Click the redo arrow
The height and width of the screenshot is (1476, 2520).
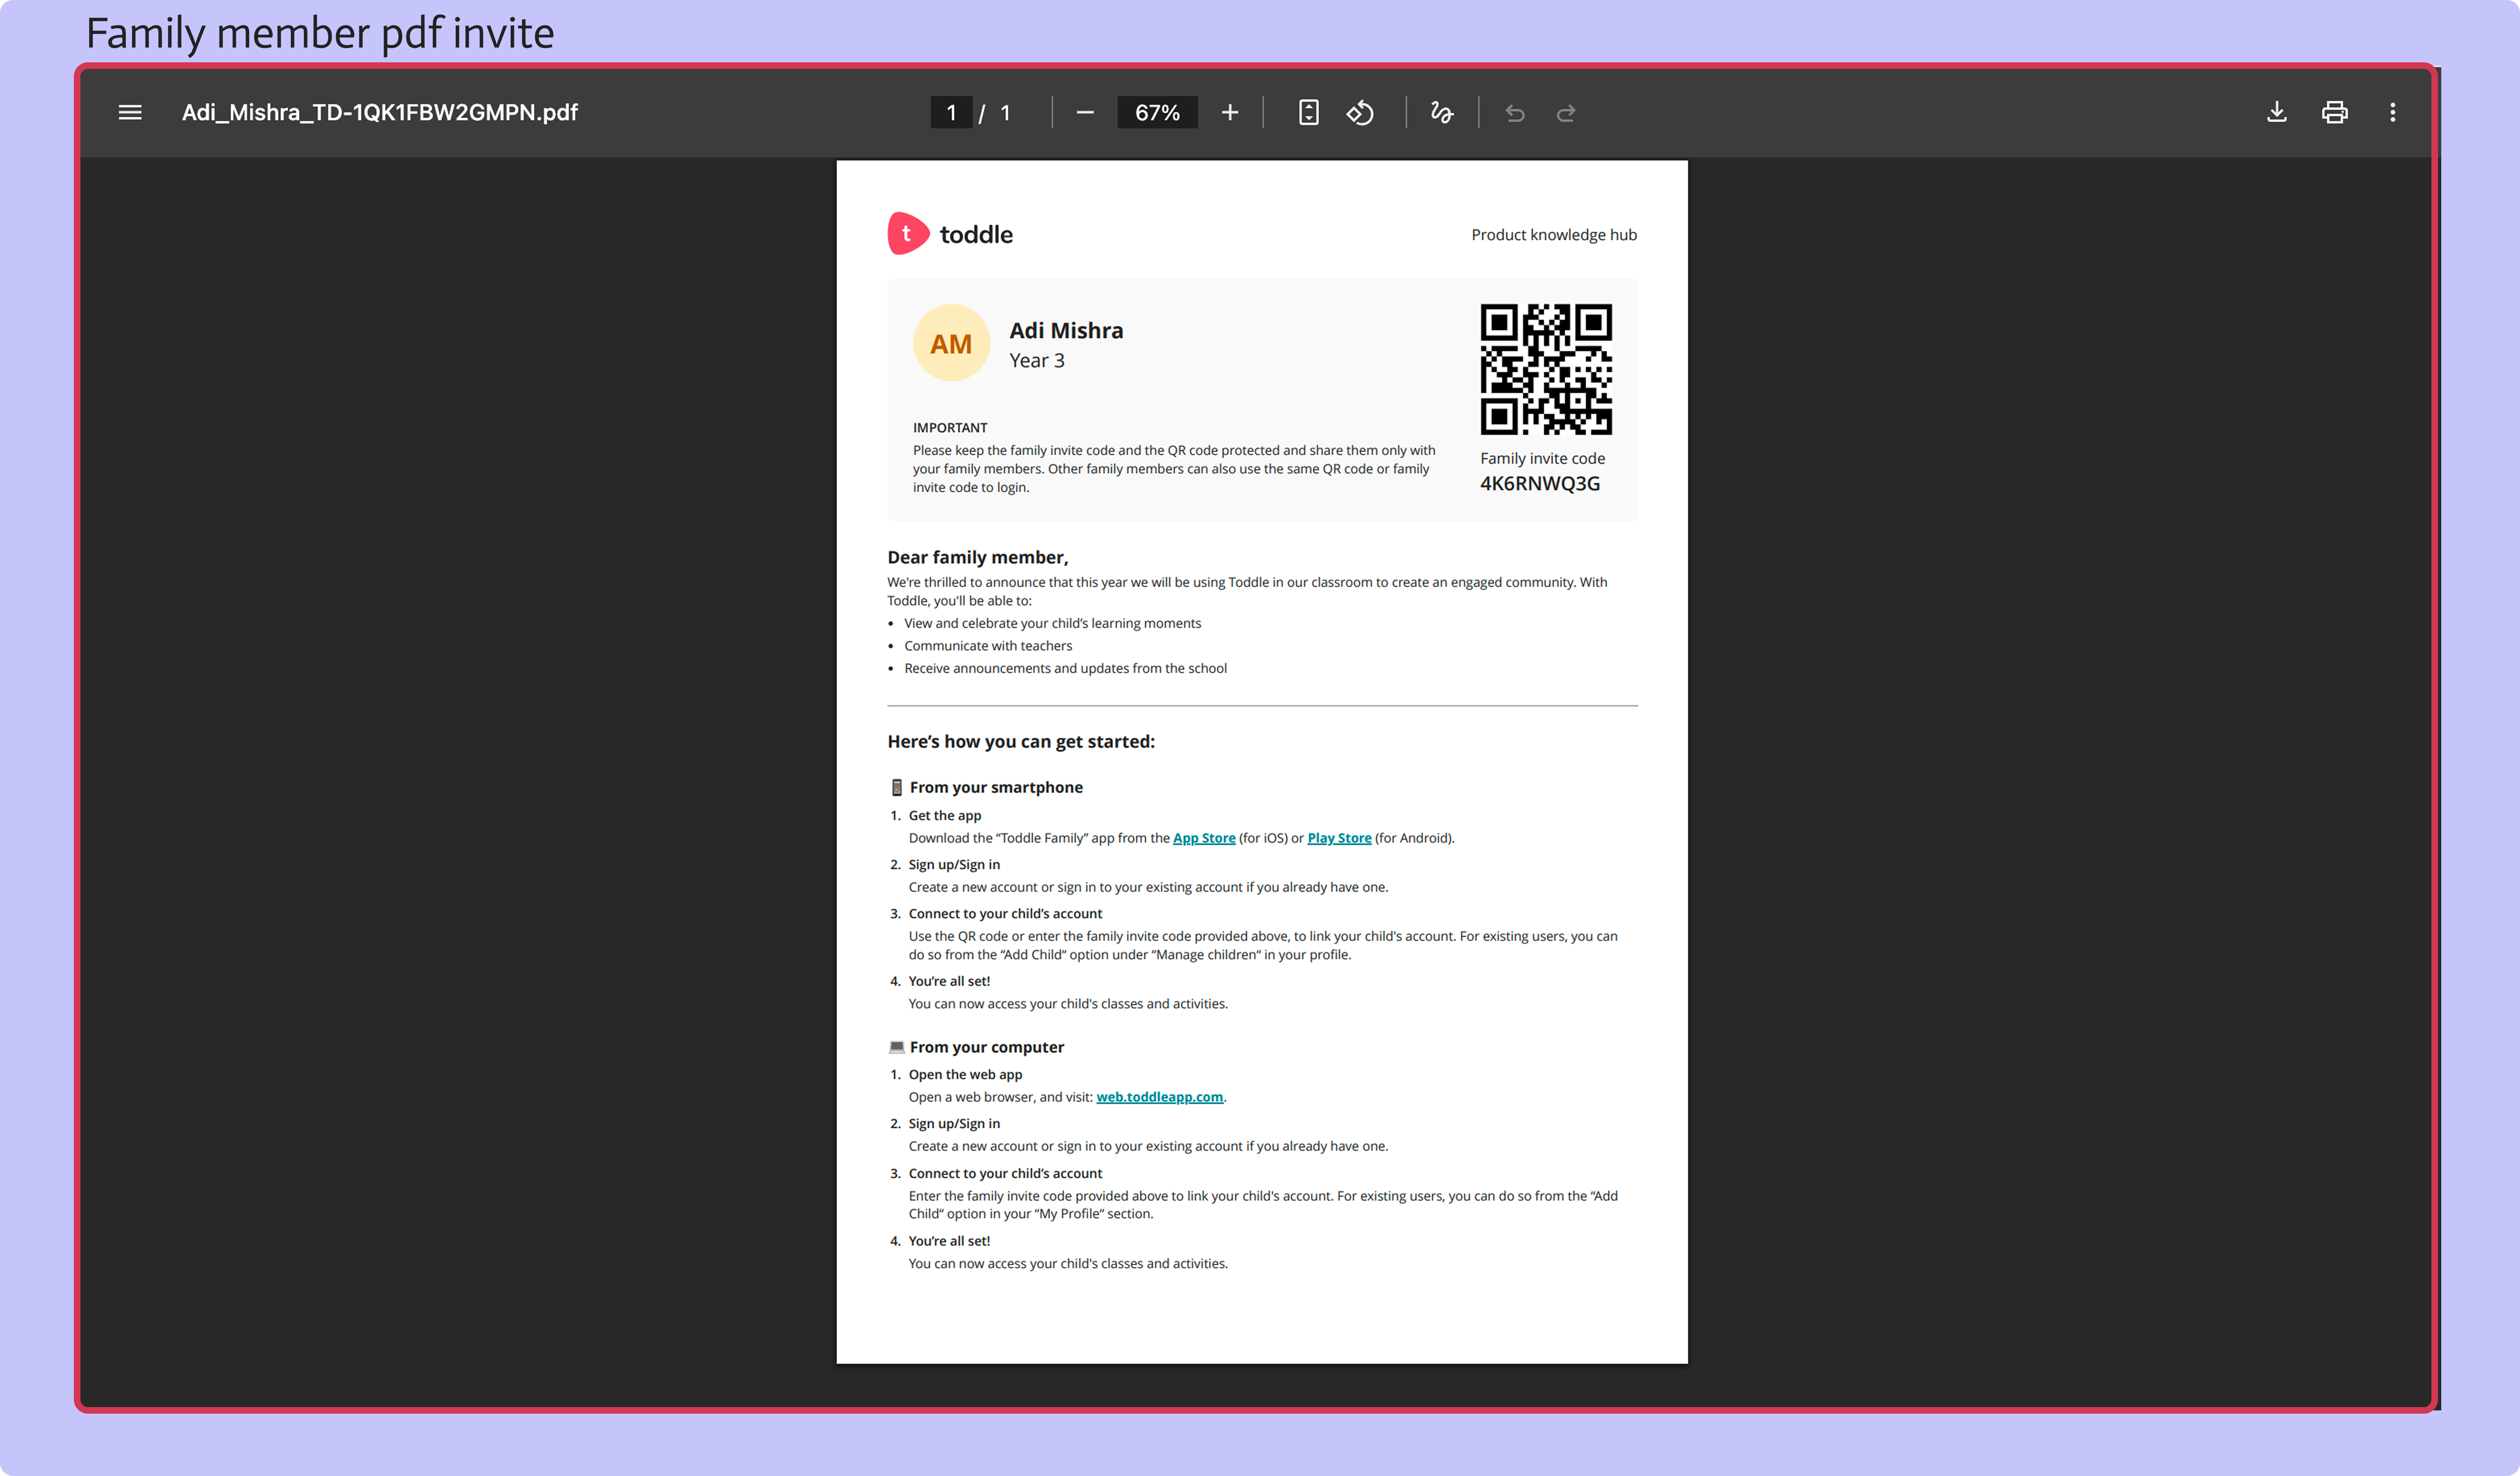point(1566,114)
